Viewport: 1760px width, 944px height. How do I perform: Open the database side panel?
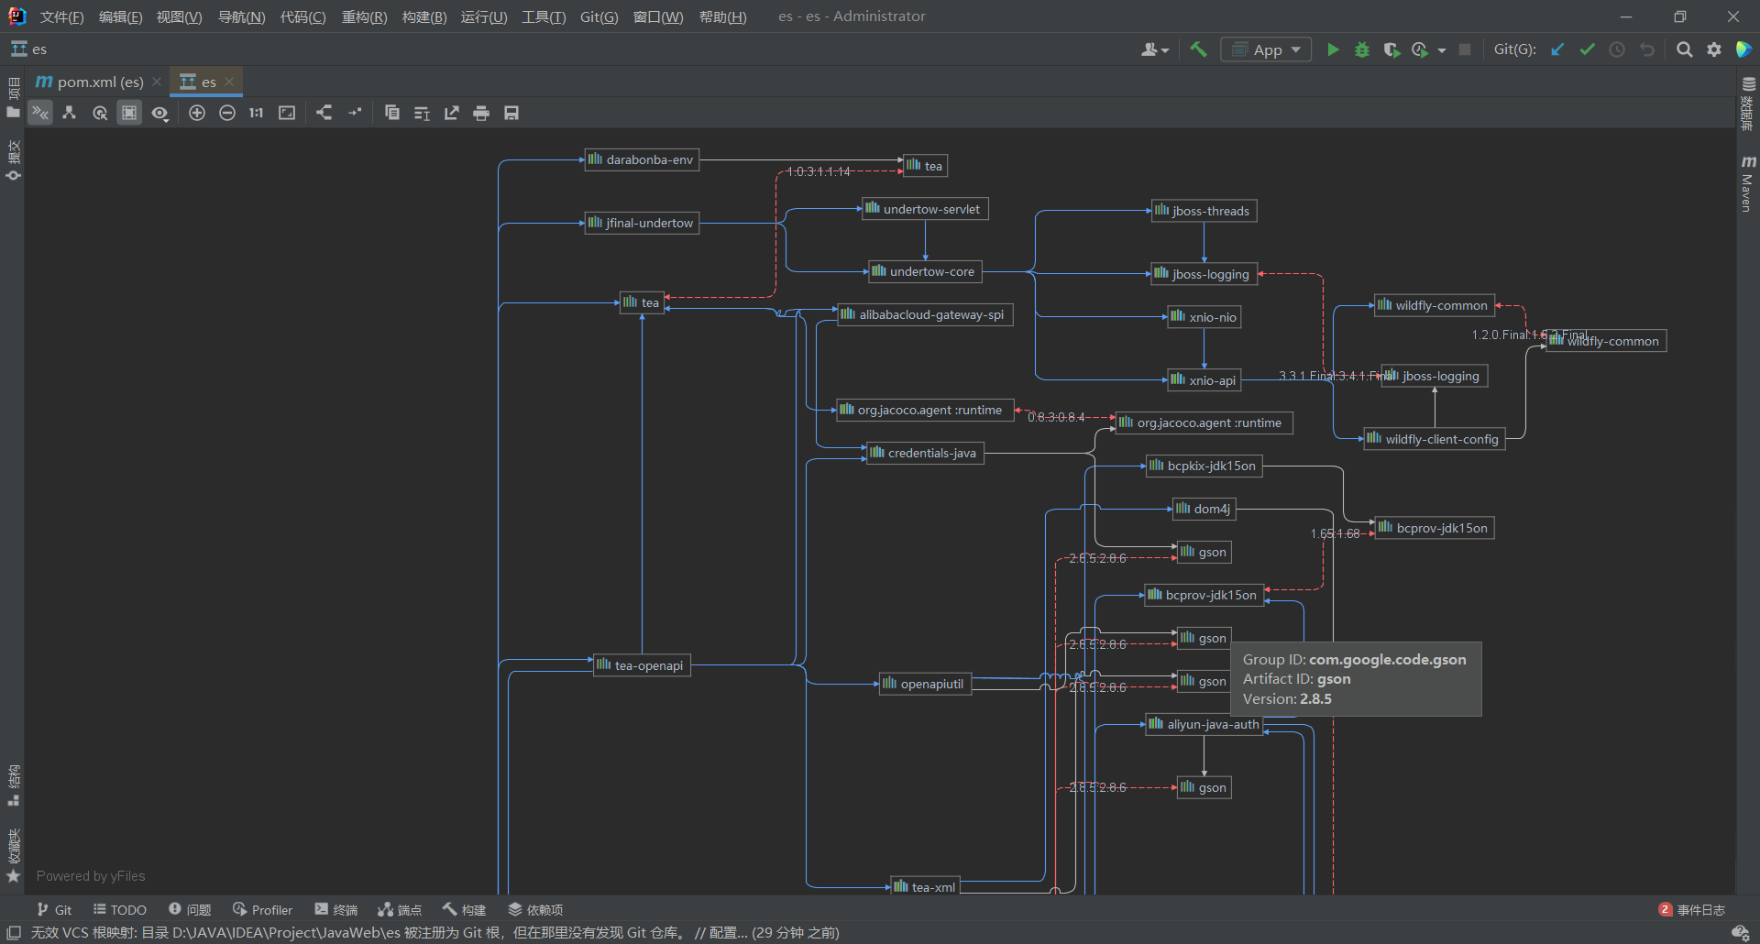click(x=1747, y=103)
